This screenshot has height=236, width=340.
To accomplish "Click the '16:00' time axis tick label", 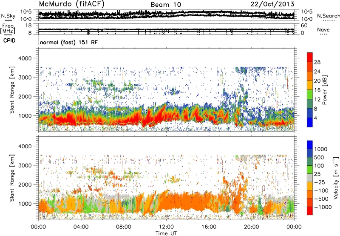I will (209, 227).
